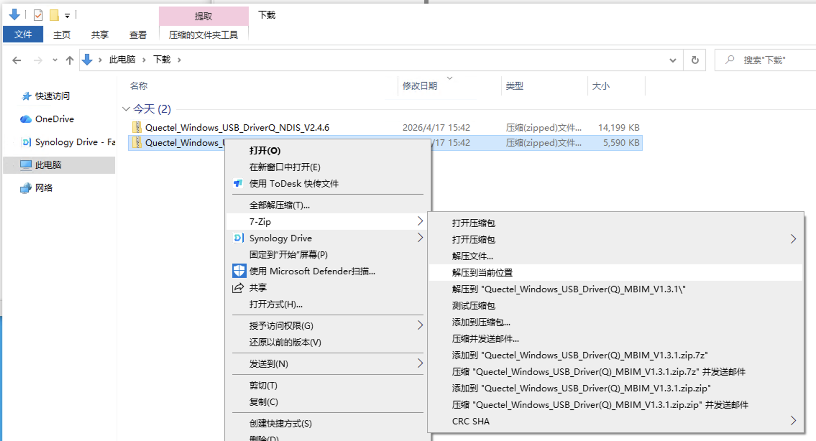Sort by the 修改日期 column header

tap(420, 86)
